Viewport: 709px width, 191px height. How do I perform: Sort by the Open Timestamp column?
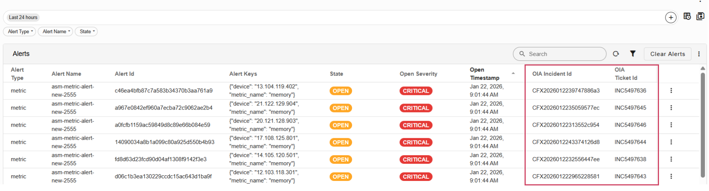coord(484,74)
